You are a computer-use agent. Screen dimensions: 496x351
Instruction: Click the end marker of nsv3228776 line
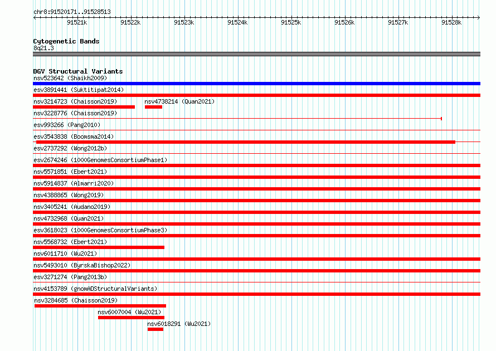click(x=441, y=119)
